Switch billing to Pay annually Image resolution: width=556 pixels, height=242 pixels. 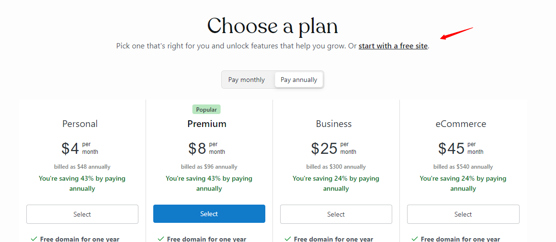pos(299,80)
